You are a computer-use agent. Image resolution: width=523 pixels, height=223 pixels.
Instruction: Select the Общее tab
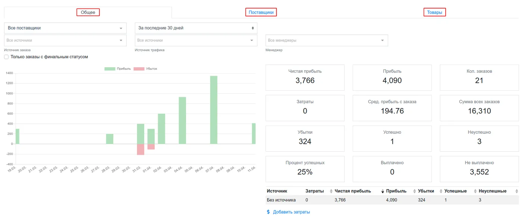[88, 12]
